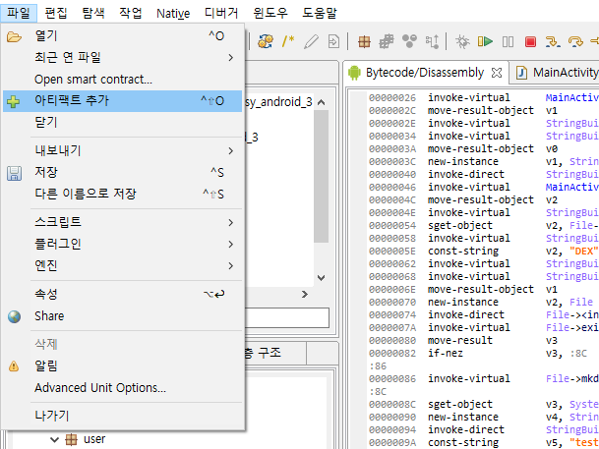Click the project panel scroll right arrow

click(305, 294)
